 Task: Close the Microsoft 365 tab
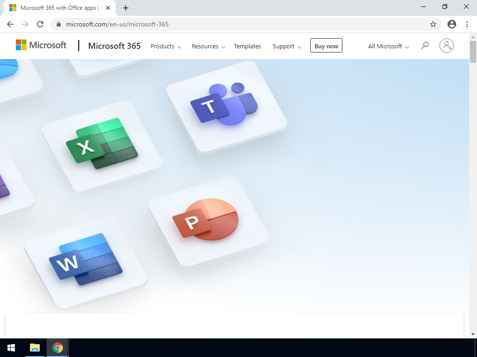point(108,8)
